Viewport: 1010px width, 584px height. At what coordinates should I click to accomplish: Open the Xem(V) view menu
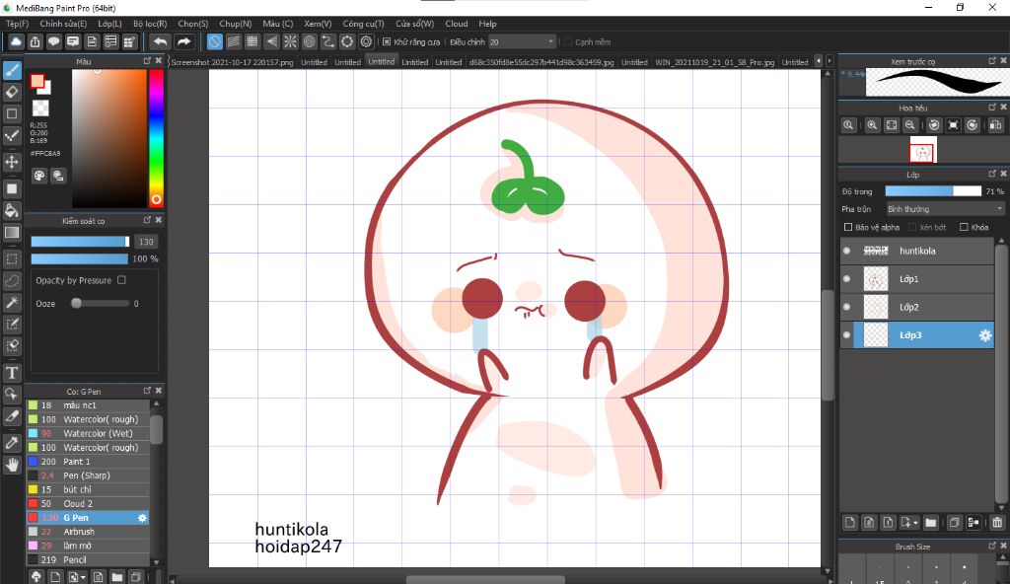pyautogui.click(x=318, y=24)
